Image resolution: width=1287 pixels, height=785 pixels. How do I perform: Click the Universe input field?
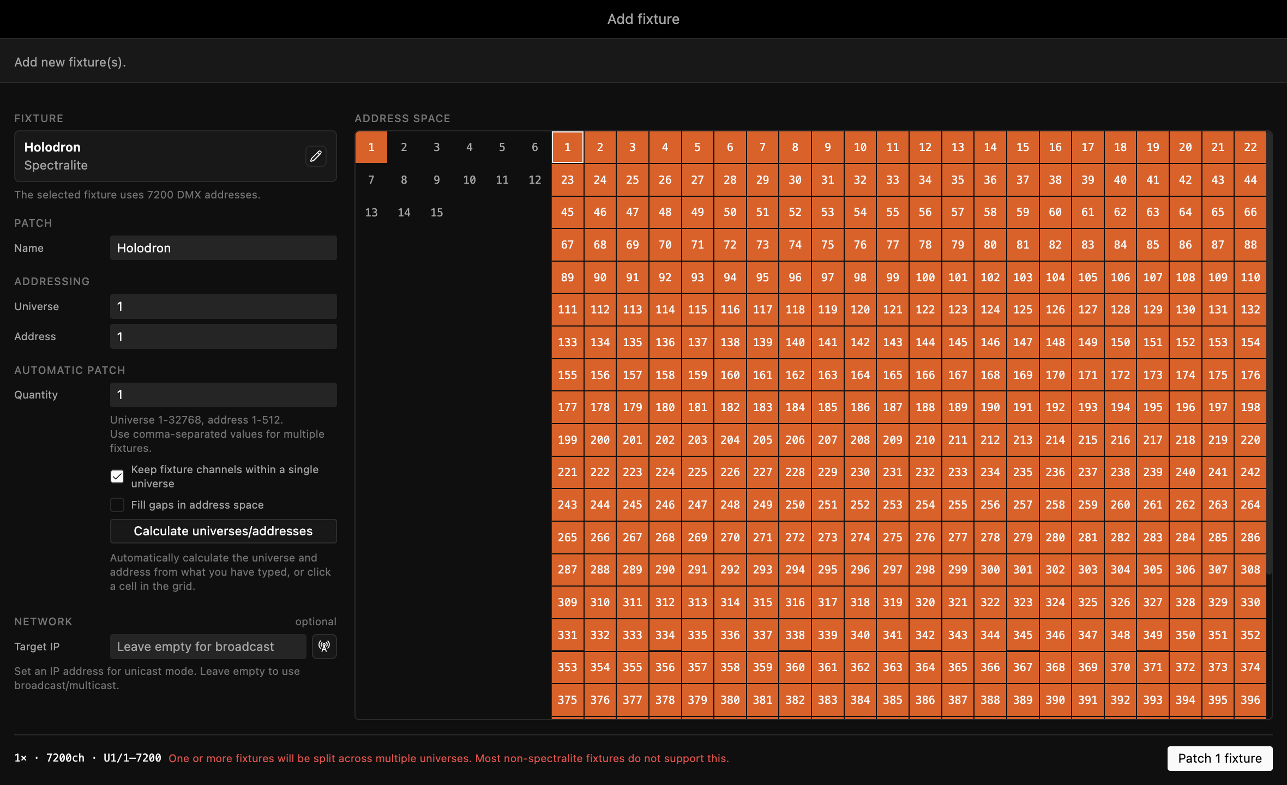(x=223, y=306)
